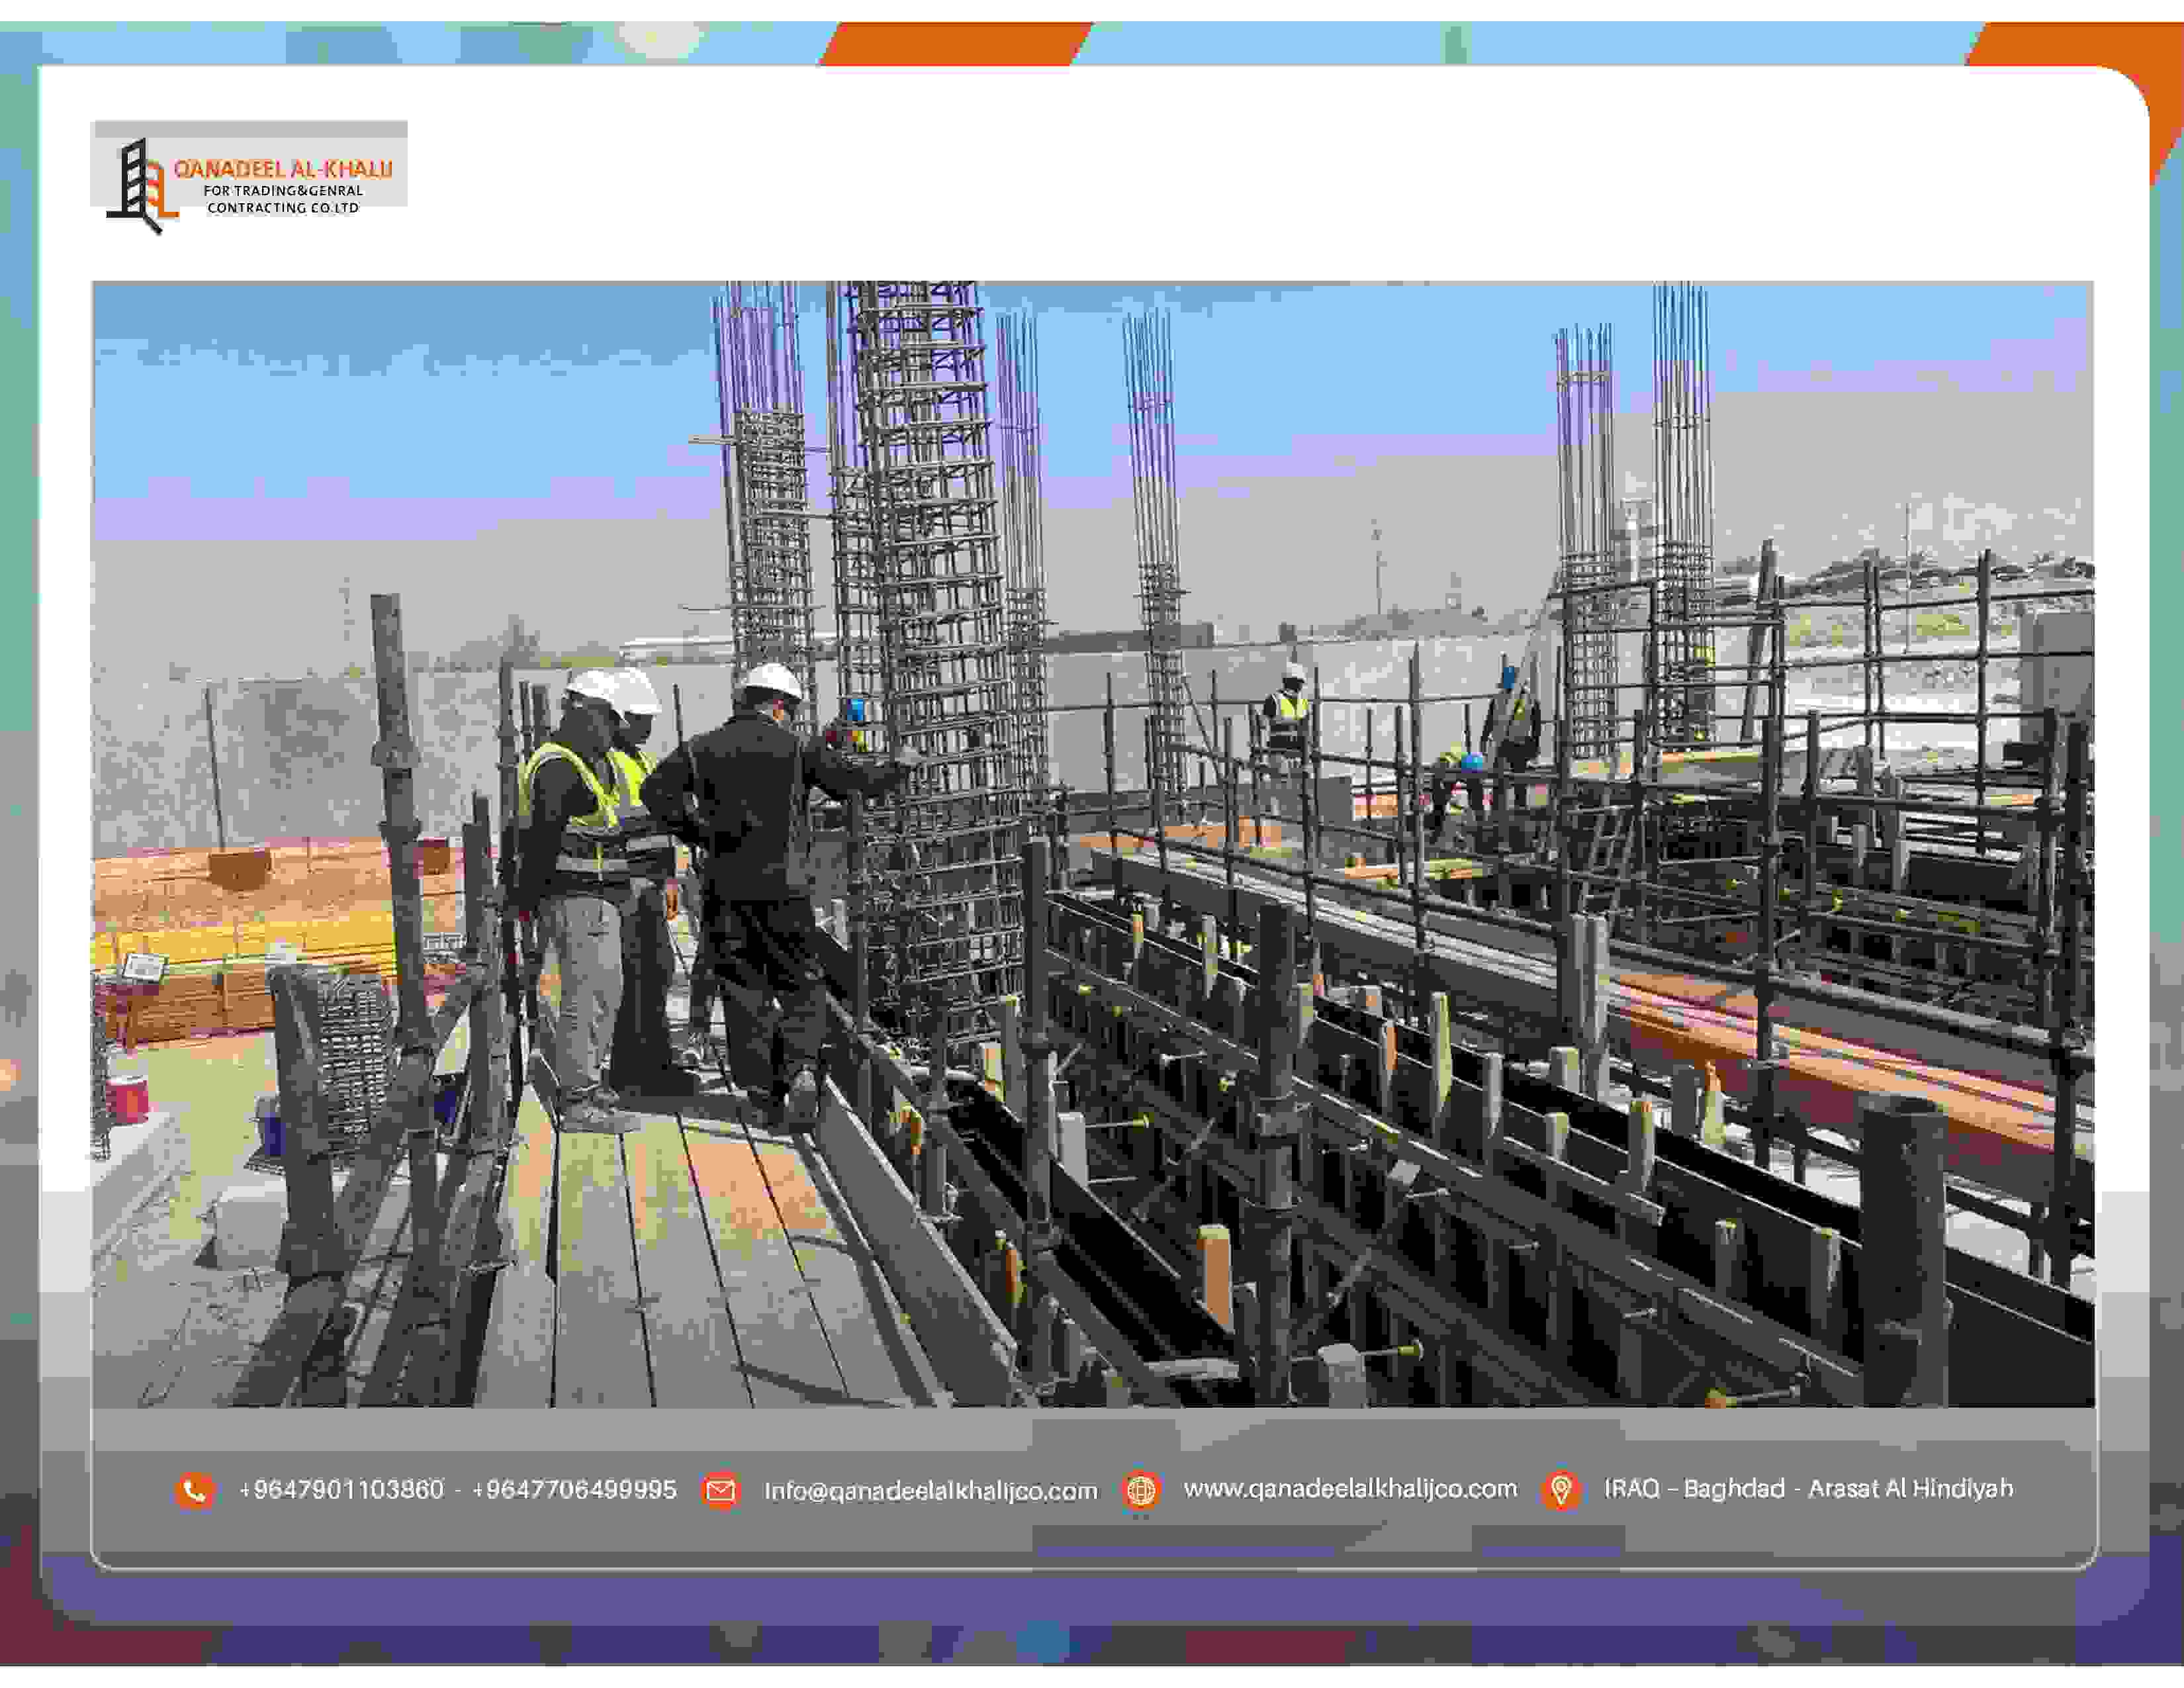Viewport: 2184px width, 1688px height.
Task: Click the orange phone icon
Action: tap(195, 1491)
